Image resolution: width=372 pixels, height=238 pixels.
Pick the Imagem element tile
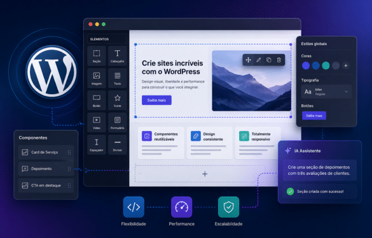[97, 78]
